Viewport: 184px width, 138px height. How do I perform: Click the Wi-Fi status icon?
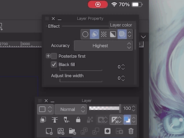[114, 5]
